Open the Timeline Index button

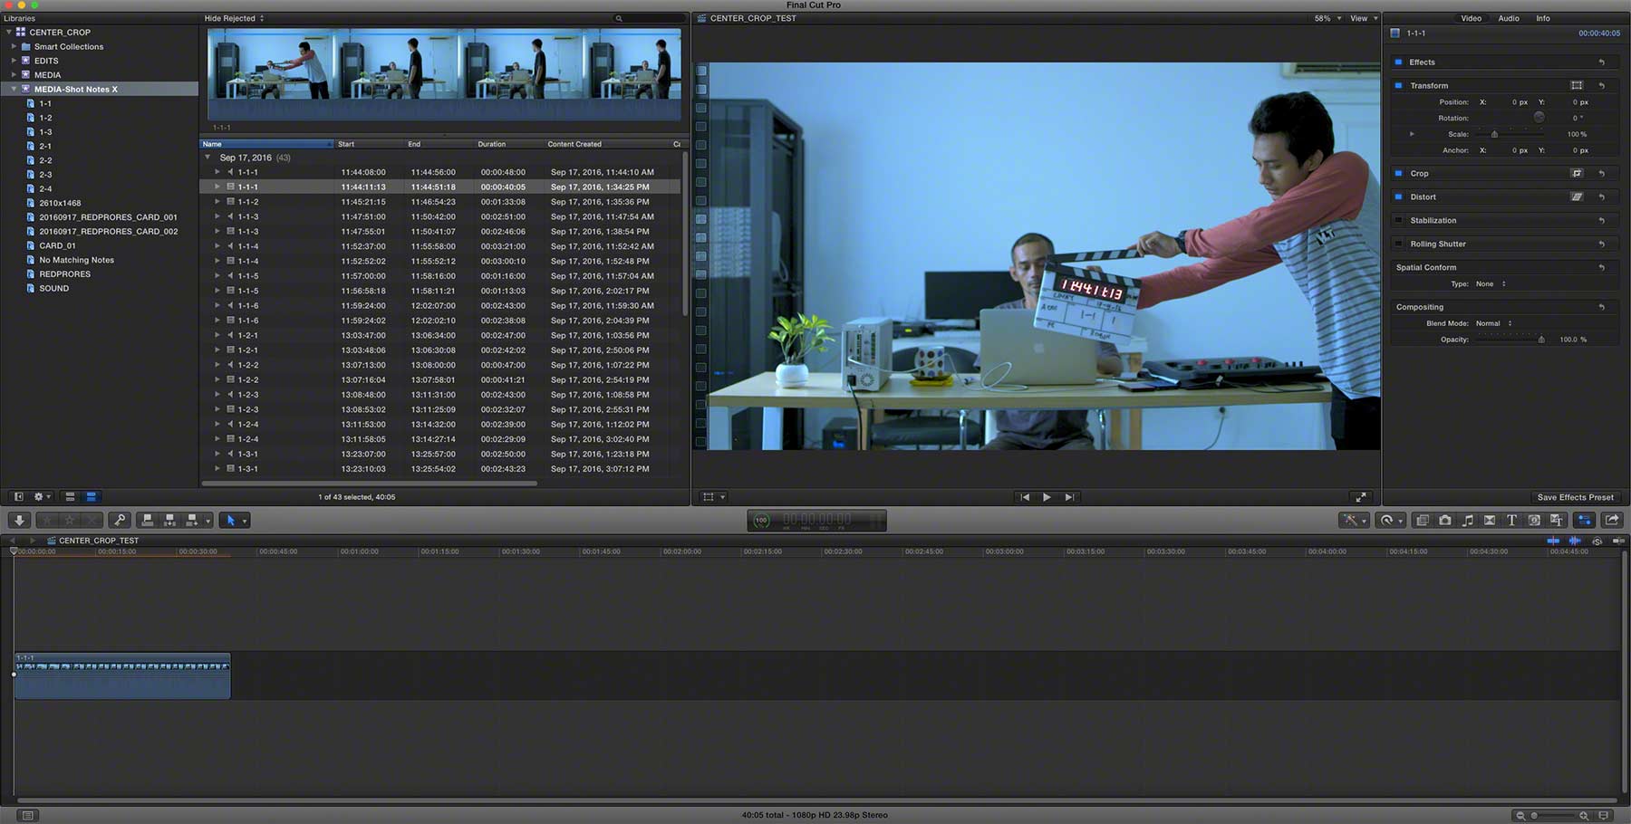pos(27,816)
